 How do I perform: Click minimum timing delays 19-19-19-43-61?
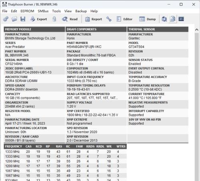click(x=78, y=89)
